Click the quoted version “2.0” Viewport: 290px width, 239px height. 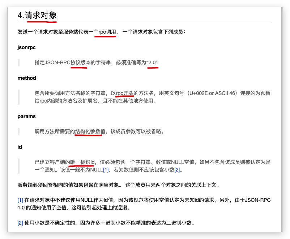(x=152, y=62)
